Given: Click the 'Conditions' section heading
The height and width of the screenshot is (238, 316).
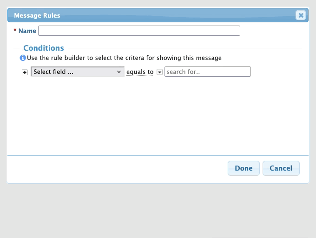Looking at the screenshot, I should pyautogui.click(x=44, y=48).
